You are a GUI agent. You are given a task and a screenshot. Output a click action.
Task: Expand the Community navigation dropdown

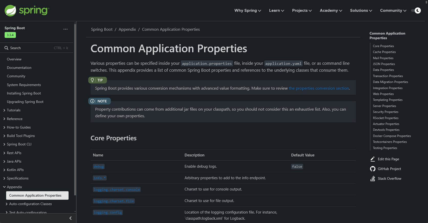(x=393, y=10)
